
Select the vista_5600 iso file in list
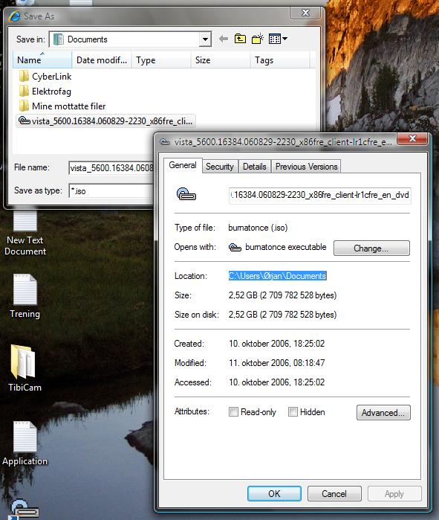click(x=105, y=121)
